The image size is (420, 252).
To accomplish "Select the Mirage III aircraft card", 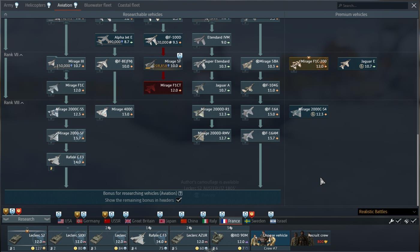I will [66, 64].
